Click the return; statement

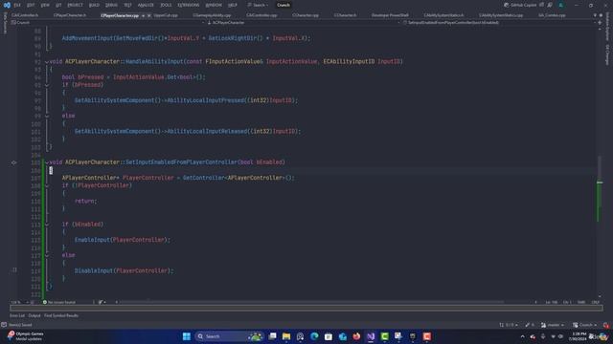click(85, 201)
